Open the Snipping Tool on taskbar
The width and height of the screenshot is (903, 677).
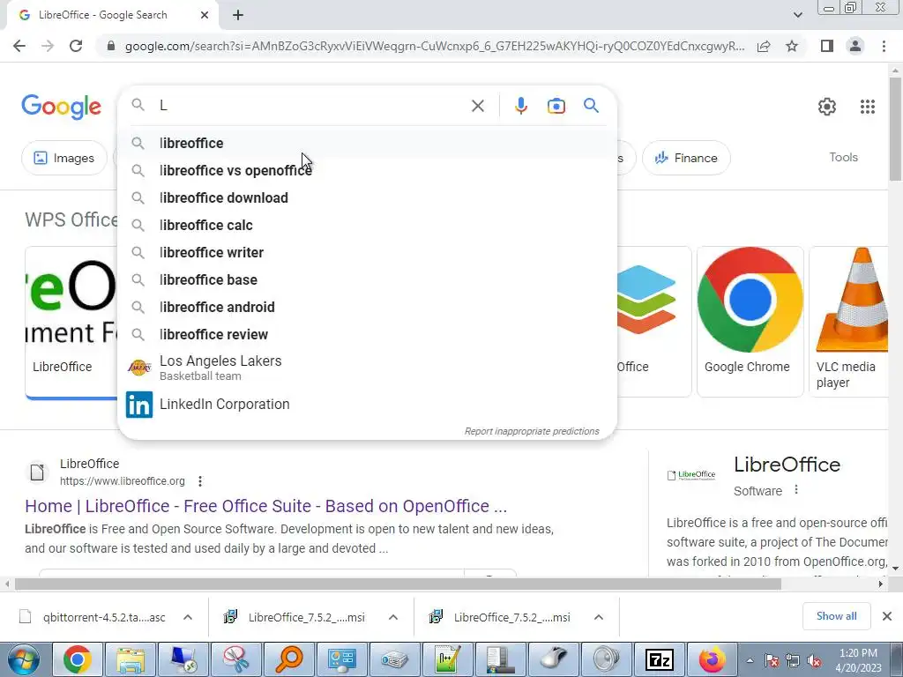click(236, 659)
